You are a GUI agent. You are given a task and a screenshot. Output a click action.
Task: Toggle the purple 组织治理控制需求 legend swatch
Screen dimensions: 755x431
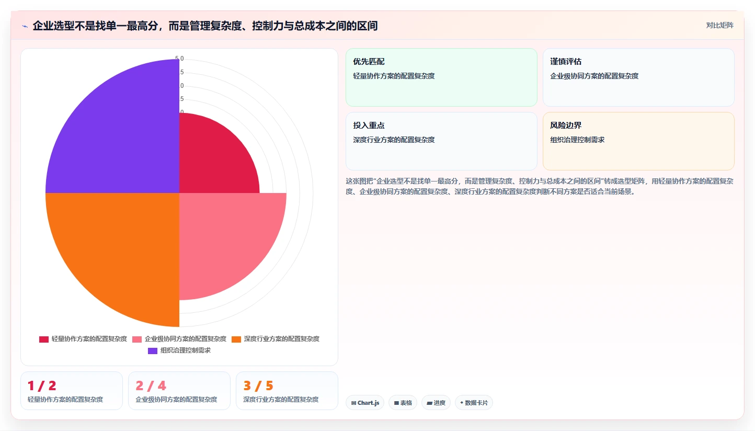[153, 350]
